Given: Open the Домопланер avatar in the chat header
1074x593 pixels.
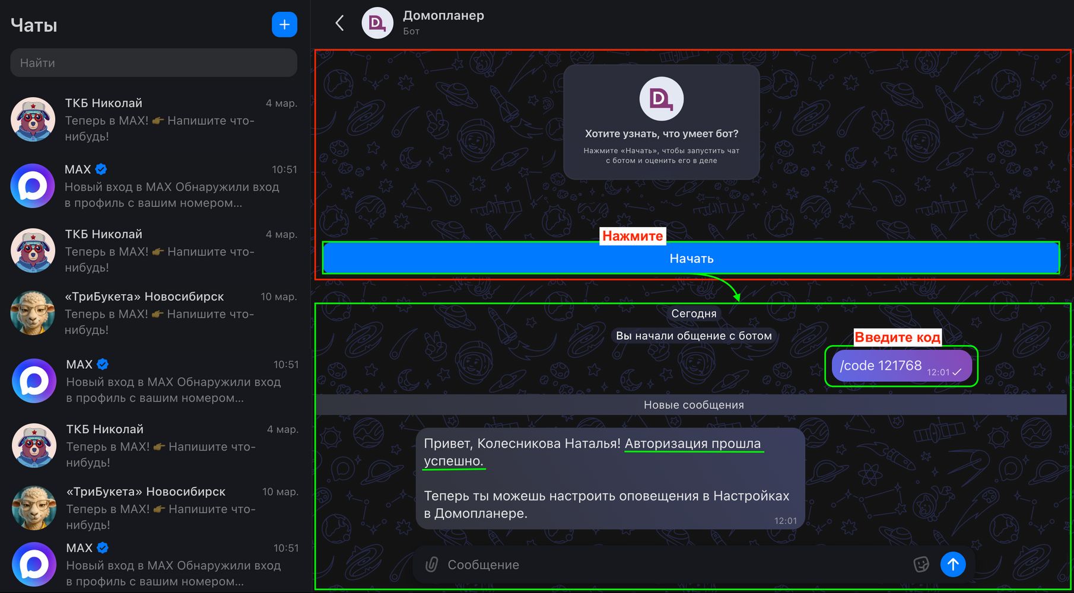Looking at the screenshot, I should (x=377, y=23).
